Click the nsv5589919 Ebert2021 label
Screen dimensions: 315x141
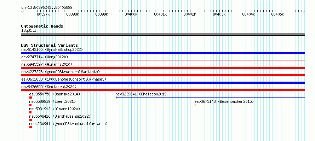click(53, 101)
